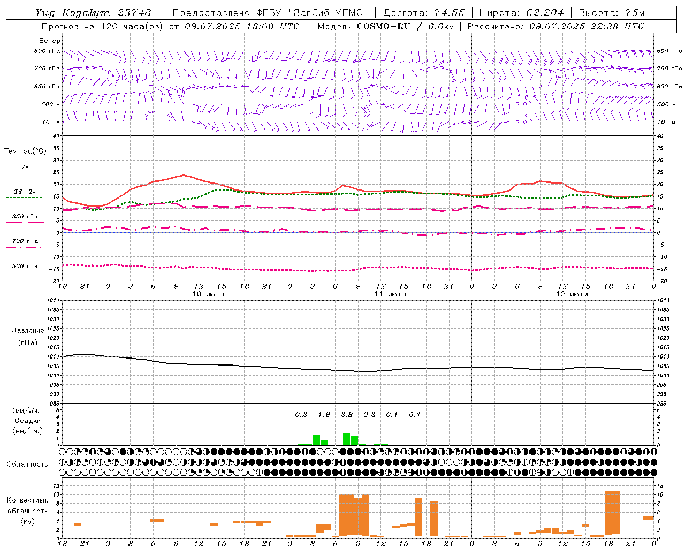The width and height of the screenshot is (685, 548).
Task: Click the 'Долгота: 74.55' header field
Action: tap(424, 12)
